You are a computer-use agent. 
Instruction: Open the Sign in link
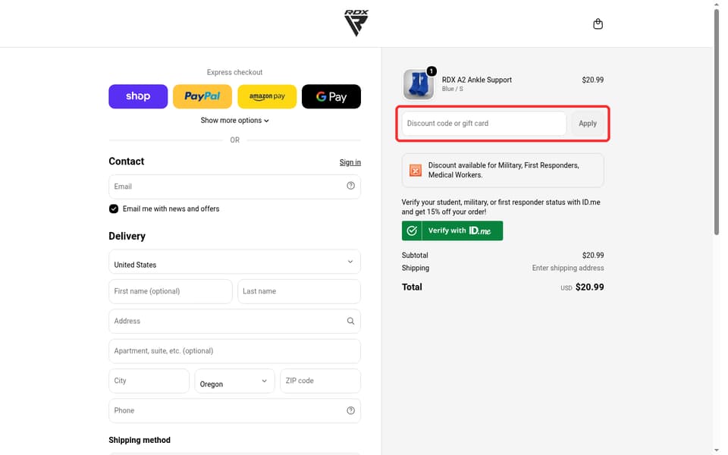(350, 162)
